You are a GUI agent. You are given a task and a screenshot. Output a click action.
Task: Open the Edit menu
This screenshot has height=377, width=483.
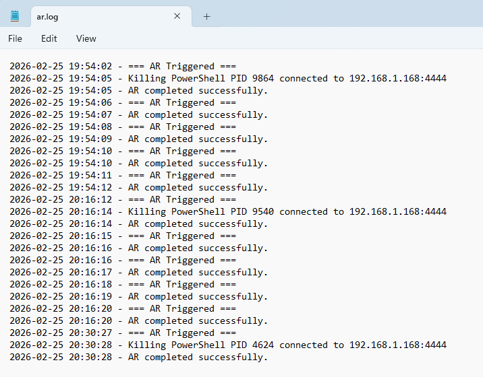(49, 38)
